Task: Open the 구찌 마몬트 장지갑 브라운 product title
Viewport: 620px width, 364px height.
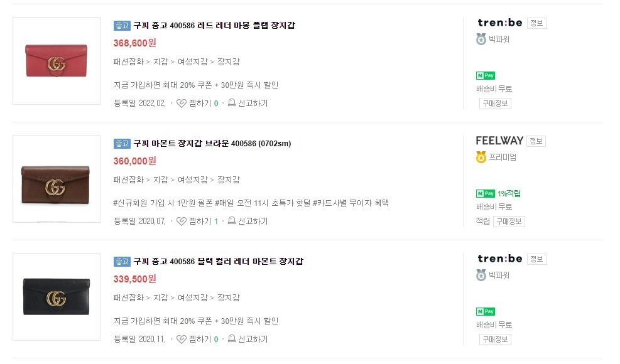Action: (x=212, y=144)
